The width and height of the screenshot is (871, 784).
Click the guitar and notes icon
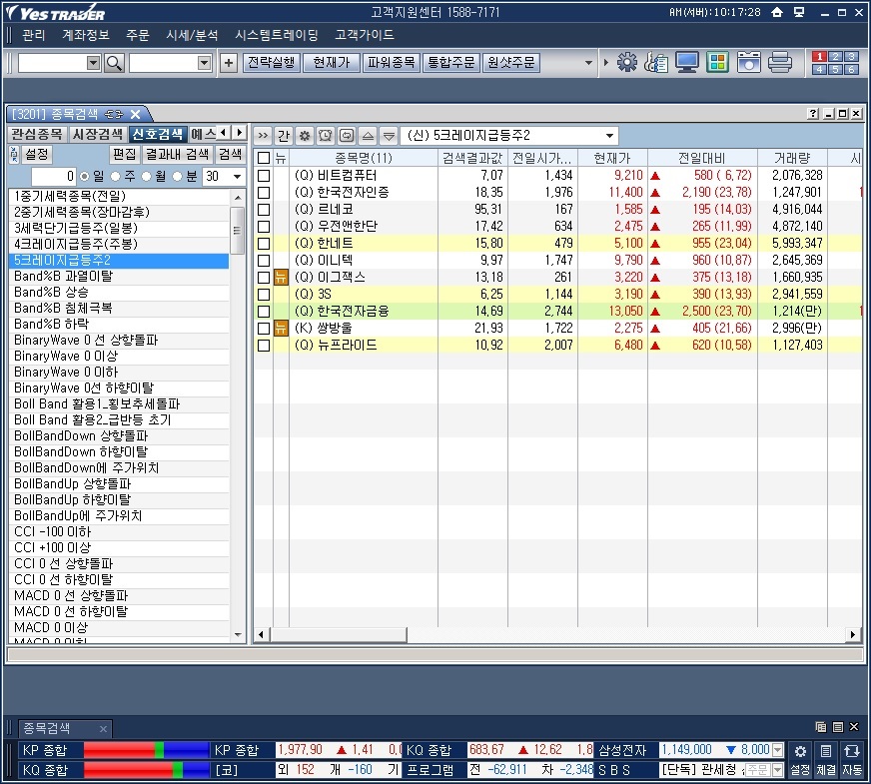coord(656,62)
